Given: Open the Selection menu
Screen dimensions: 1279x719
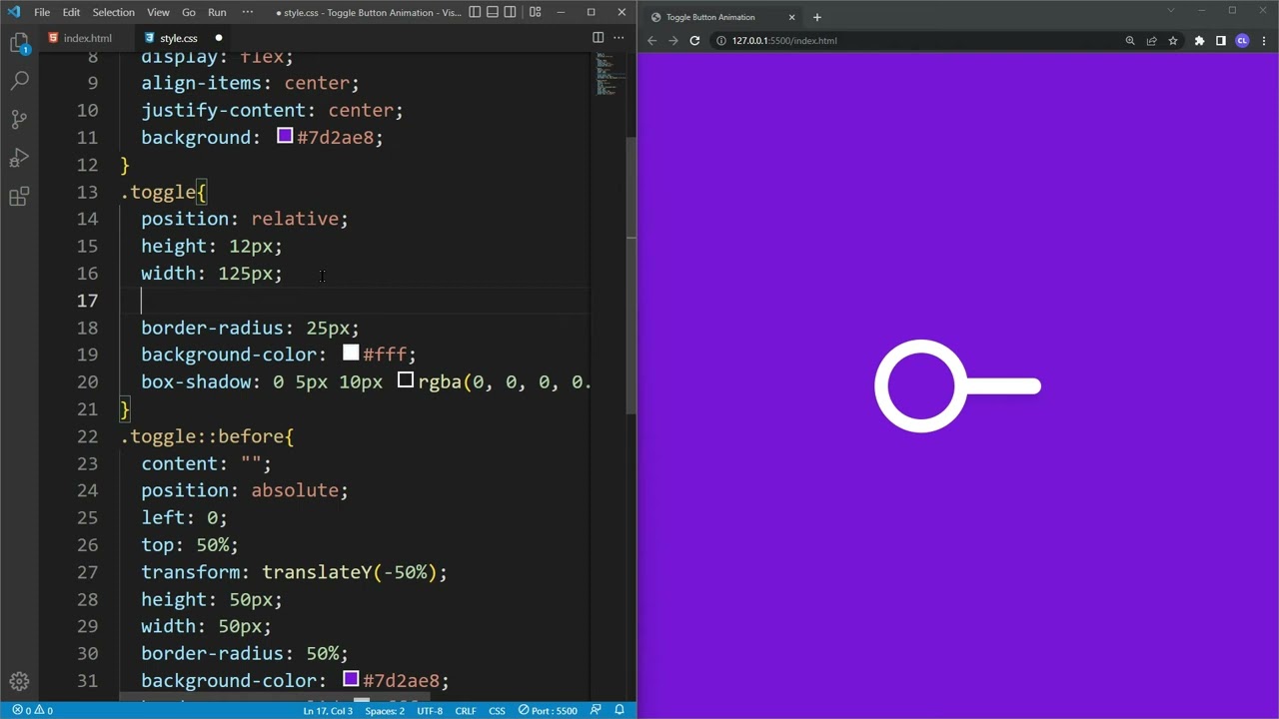Looking at the screenshot, I should (113, 12).
